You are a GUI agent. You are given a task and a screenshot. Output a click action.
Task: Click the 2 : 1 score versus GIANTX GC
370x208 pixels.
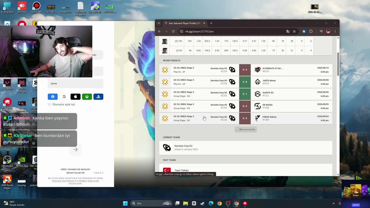(245, 94)
